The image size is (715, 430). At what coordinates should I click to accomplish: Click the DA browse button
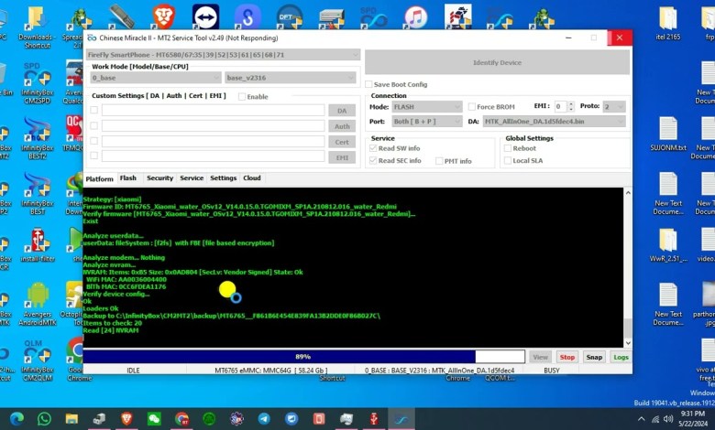tap(342, 111)
